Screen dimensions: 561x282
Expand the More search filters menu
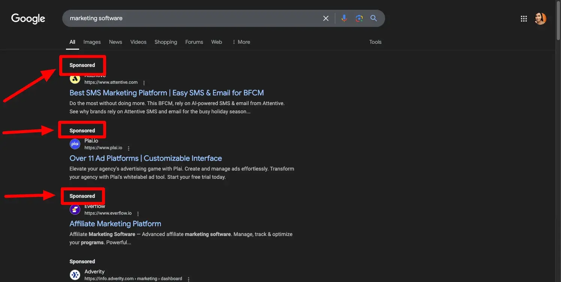[241, 42]
